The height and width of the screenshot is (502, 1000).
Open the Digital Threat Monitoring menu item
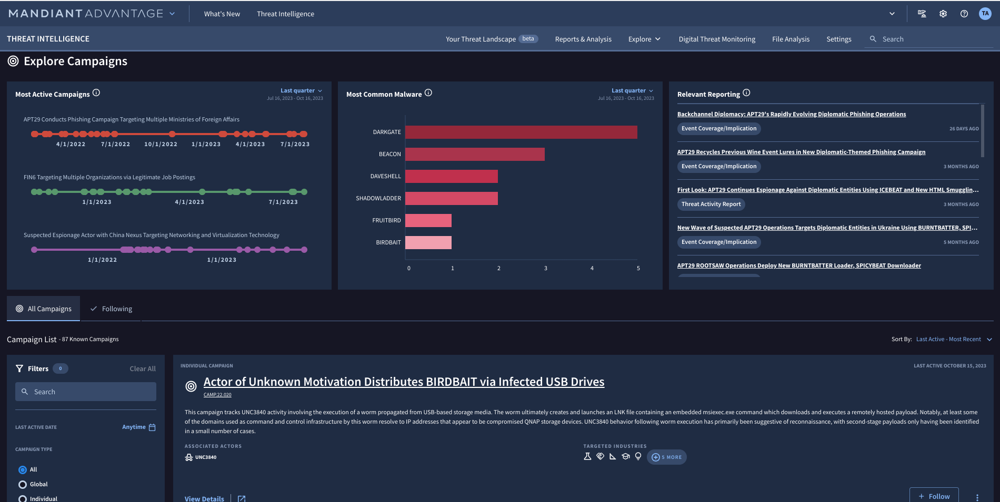point(717,39)
